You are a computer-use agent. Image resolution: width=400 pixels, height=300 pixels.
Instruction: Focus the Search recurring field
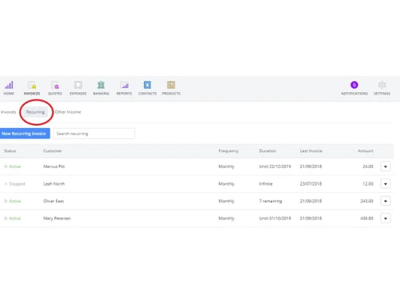(94, 134)
